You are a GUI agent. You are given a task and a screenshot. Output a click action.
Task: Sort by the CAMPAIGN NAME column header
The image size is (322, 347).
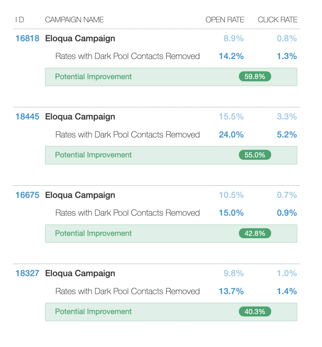coord(74,20)
